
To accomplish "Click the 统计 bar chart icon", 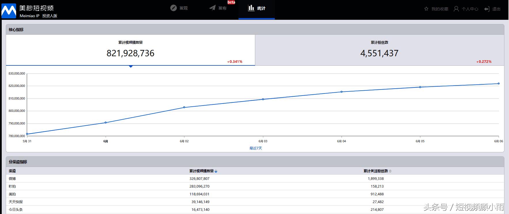I will click(251, 8).
